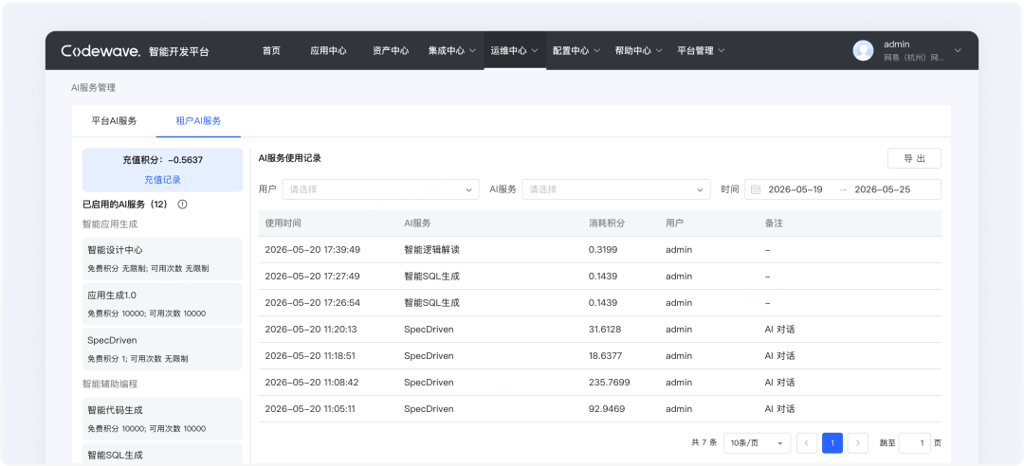Select page 1 pagination button

(x=832, y=442)
